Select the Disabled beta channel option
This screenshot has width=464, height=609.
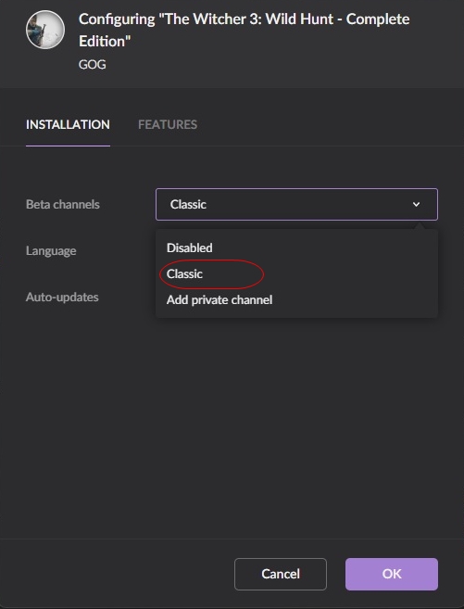coord(189,247)
